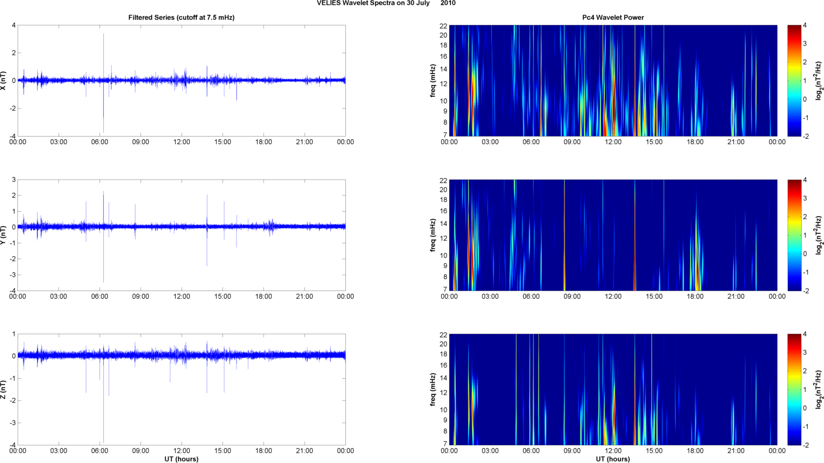
Task: Click the top colorbar's log2(nT²/Hz) label
Action: pos(818,81)
